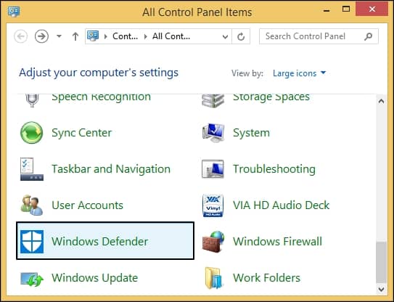Refresh the Control Panel view

tap(241, 36)
